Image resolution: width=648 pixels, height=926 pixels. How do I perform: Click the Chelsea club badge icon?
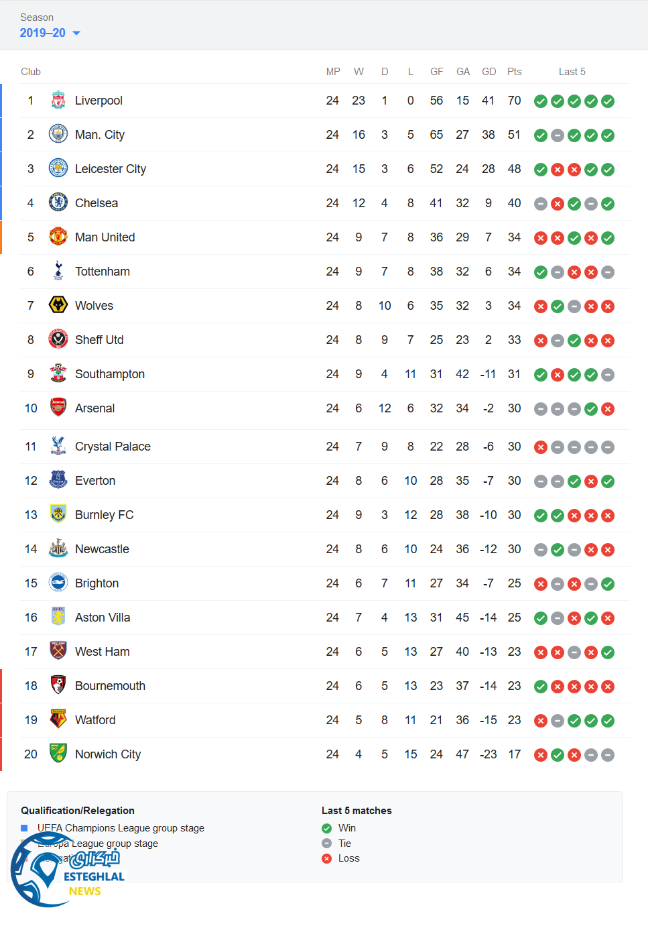point(58,203)
